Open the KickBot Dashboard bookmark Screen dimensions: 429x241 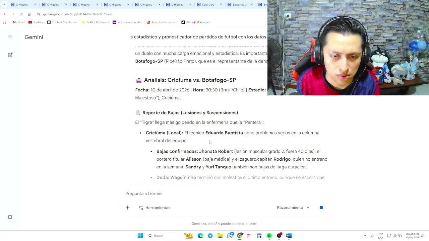click(x=95, y=22)
